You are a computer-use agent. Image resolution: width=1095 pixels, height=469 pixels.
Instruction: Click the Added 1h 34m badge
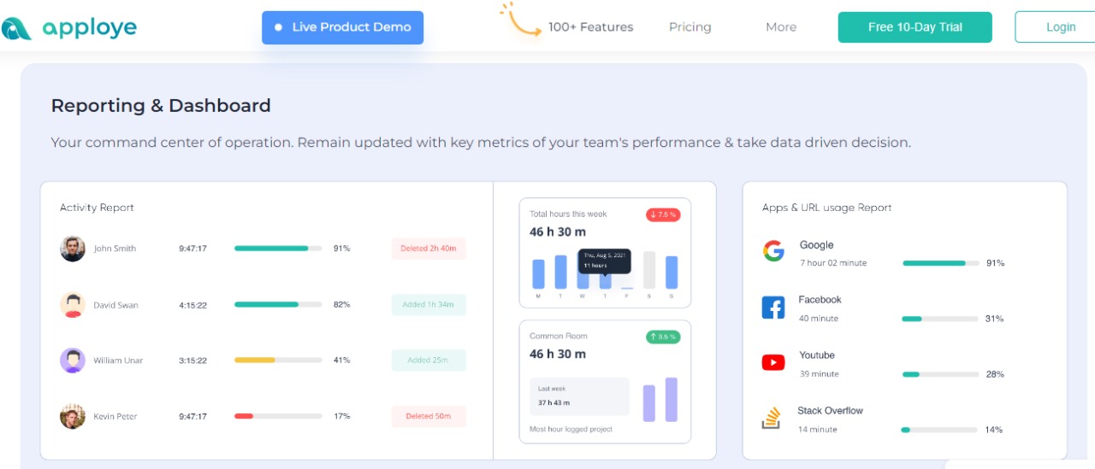(429, 305)
